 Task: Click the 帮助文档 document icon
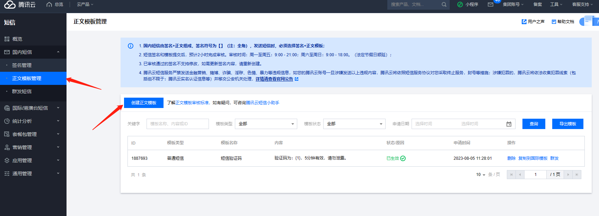click(554, 22)
